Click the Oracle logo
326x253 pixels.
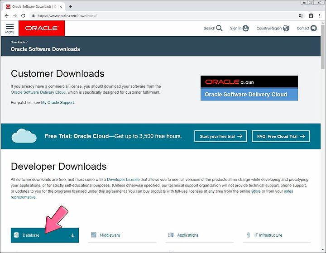click(42, 28)
